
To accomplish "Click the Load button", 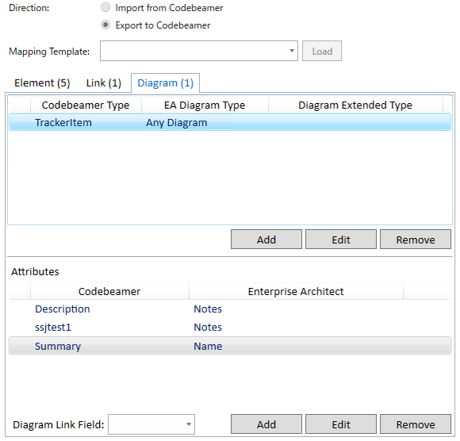I will click(322, 51).
